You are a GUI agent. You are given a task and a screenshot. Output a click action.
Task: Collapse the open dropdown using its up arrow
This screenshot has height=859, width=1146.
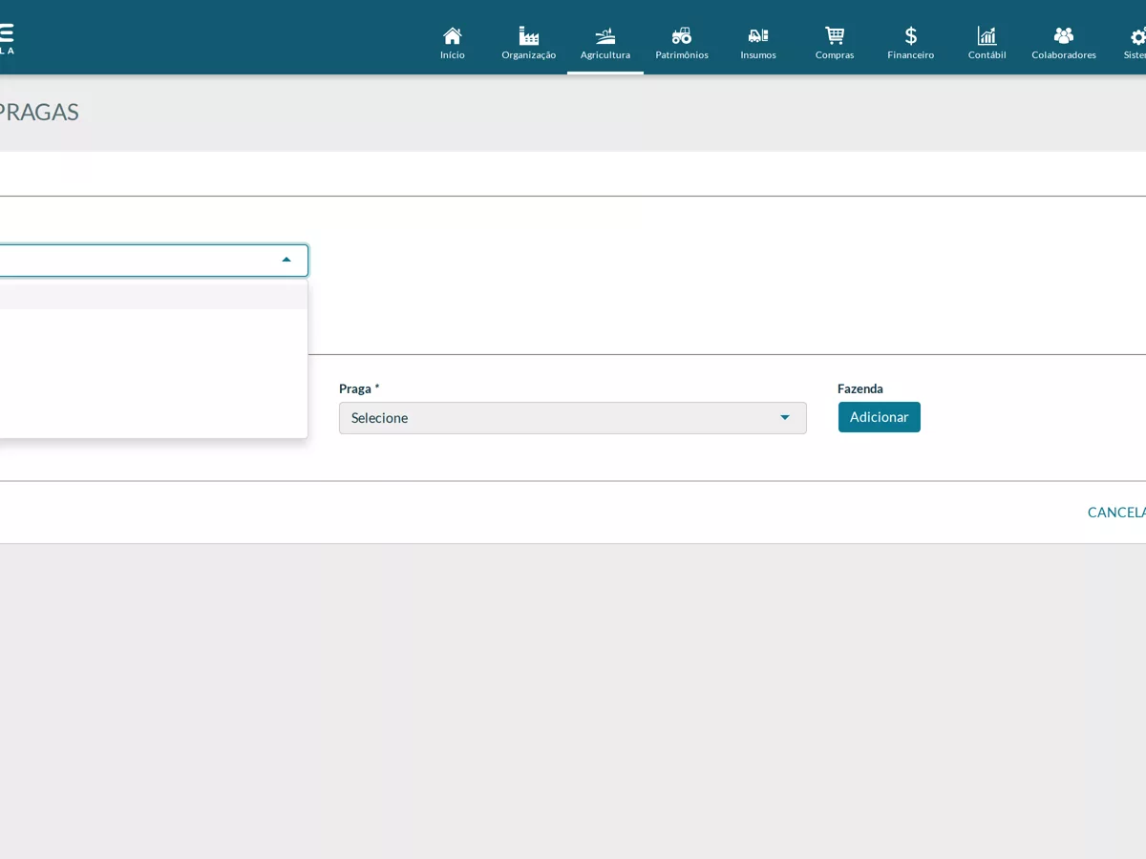(286, 260)
